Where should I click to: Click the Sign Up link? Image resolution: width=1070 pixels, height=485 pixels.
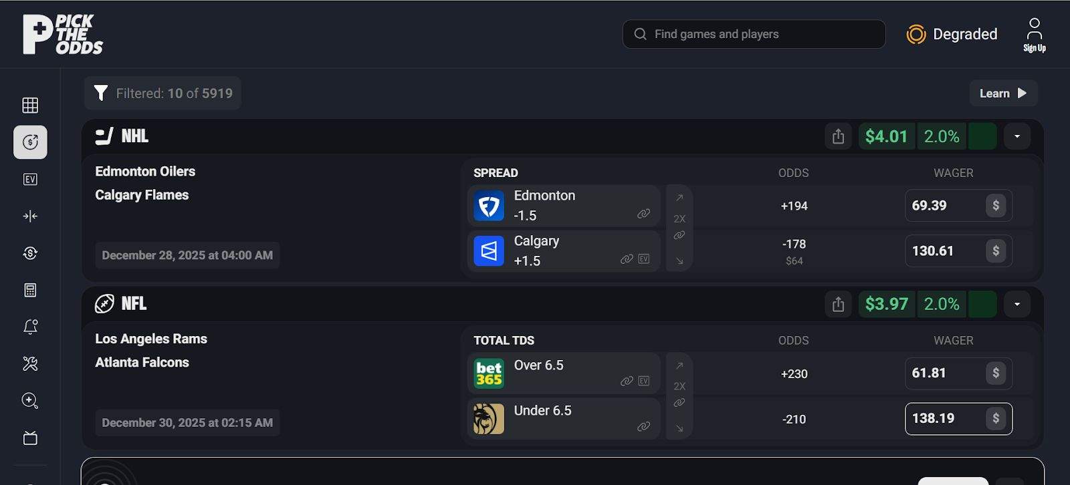coord(1034,35)
